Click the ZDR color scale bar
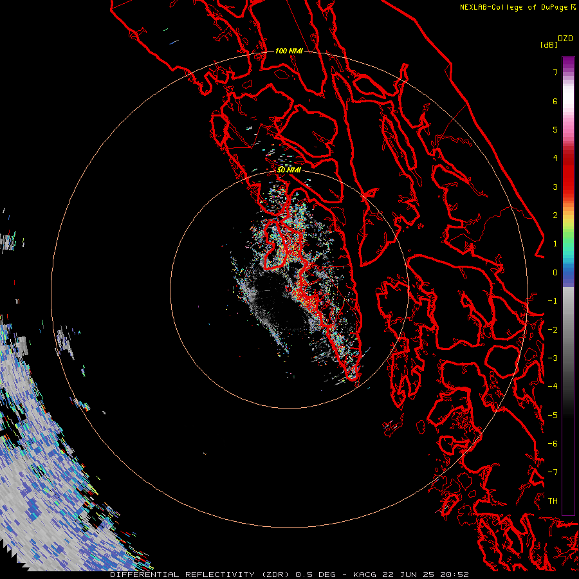The height and width of the screenshot is (579, 579). (x=568, y=286)
